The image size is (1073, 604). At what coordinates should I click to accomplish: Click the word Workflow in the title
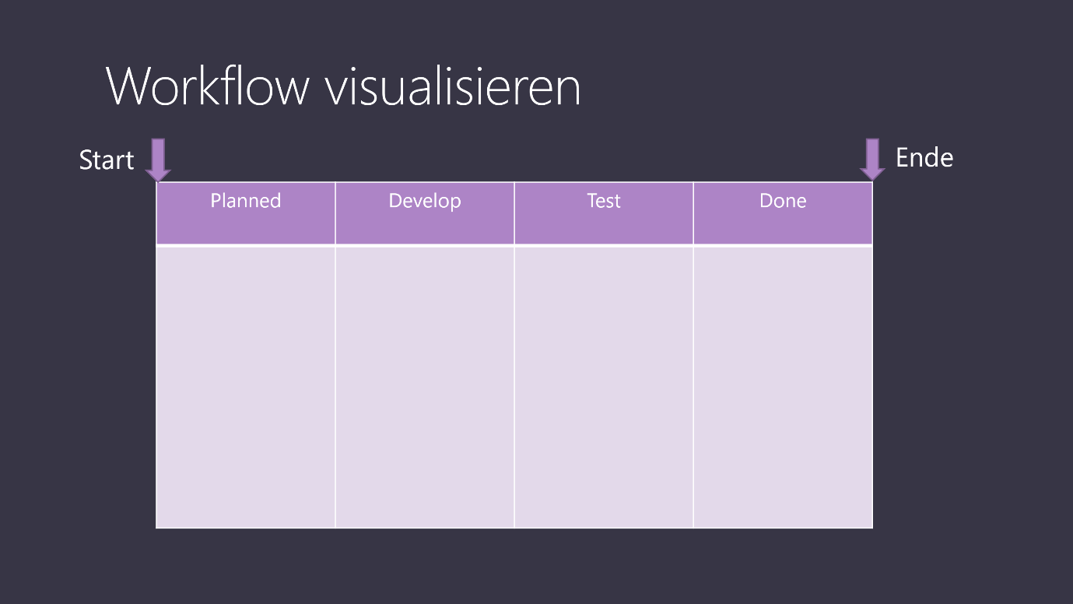pyautogui.click(x=207, y=86)
